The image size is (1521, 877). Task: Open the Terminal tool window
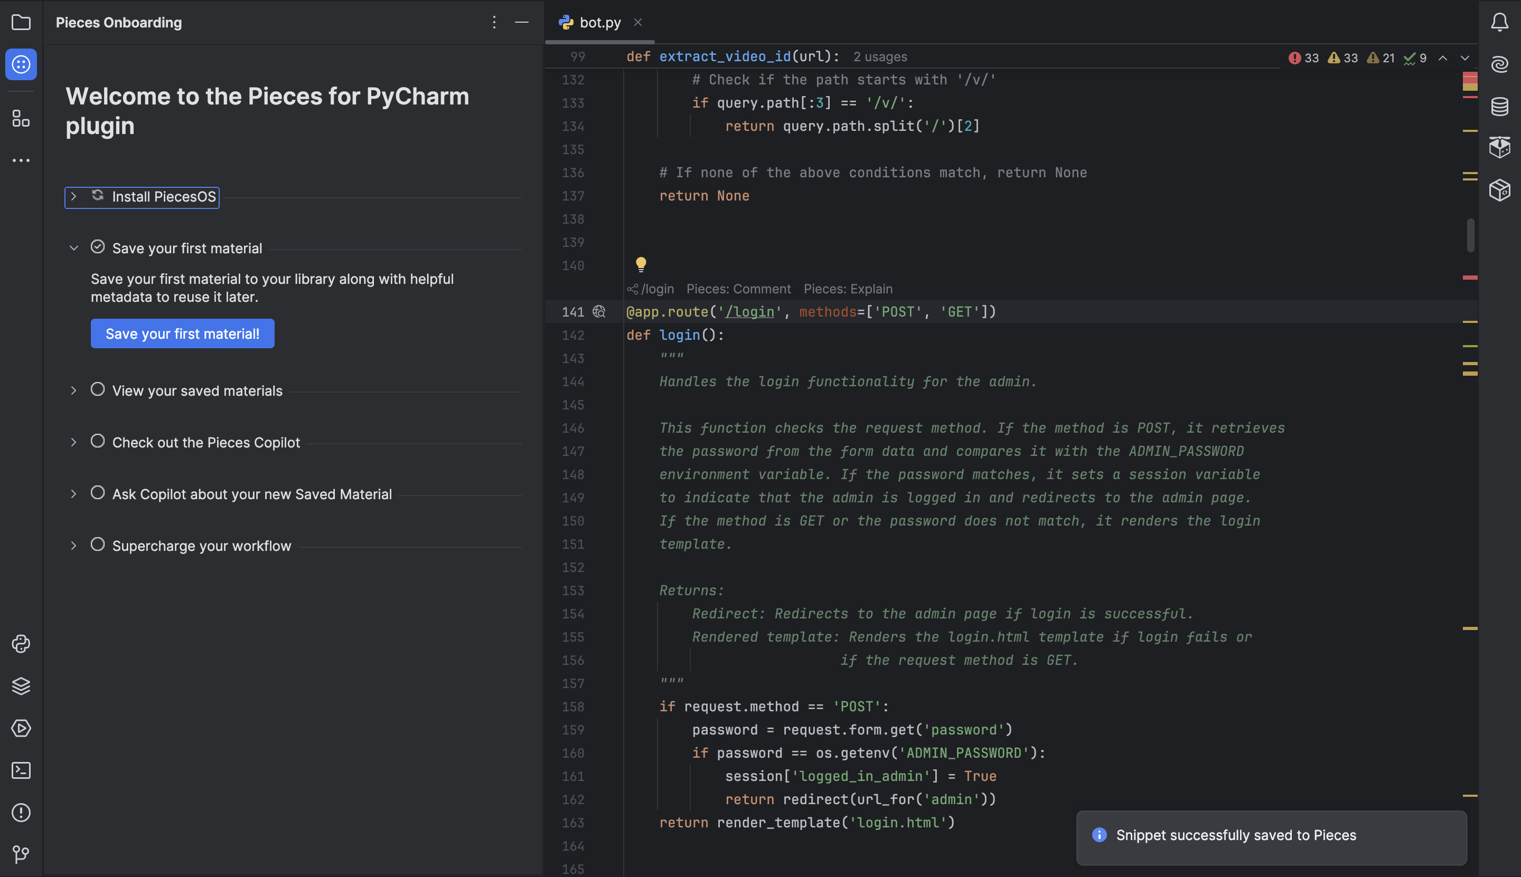click(21, 770)
